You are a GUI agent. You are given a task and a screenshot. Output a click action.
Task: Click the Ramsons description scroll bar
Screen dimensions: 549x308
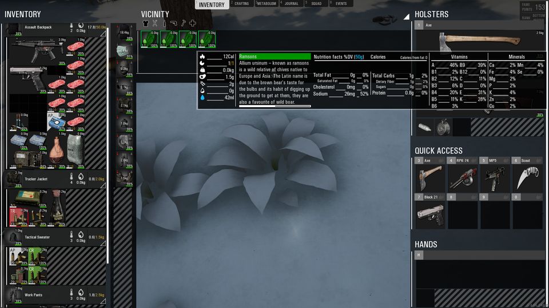(x=275, y=106)
